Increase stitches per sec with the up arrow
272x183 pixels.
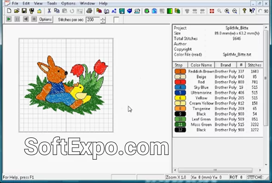[103, 18]
